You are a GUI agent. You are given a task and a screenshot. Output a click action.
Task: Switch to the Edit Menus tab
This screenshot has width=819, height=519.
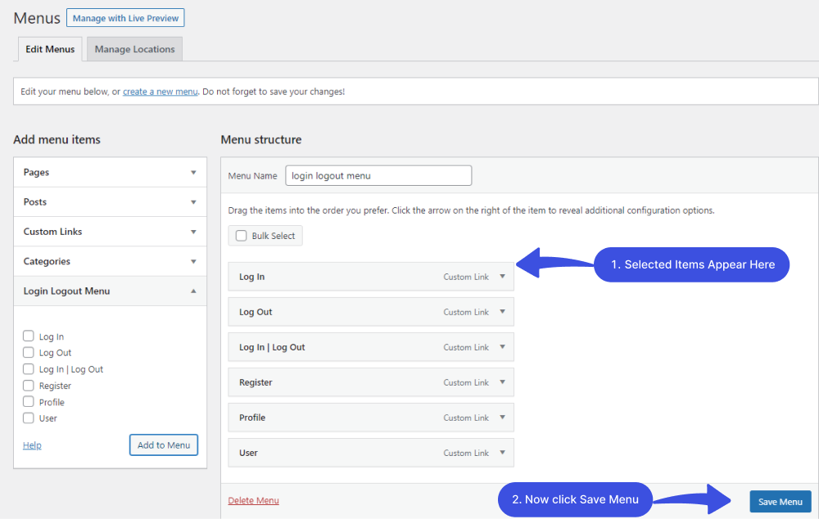tap(50, 49)
